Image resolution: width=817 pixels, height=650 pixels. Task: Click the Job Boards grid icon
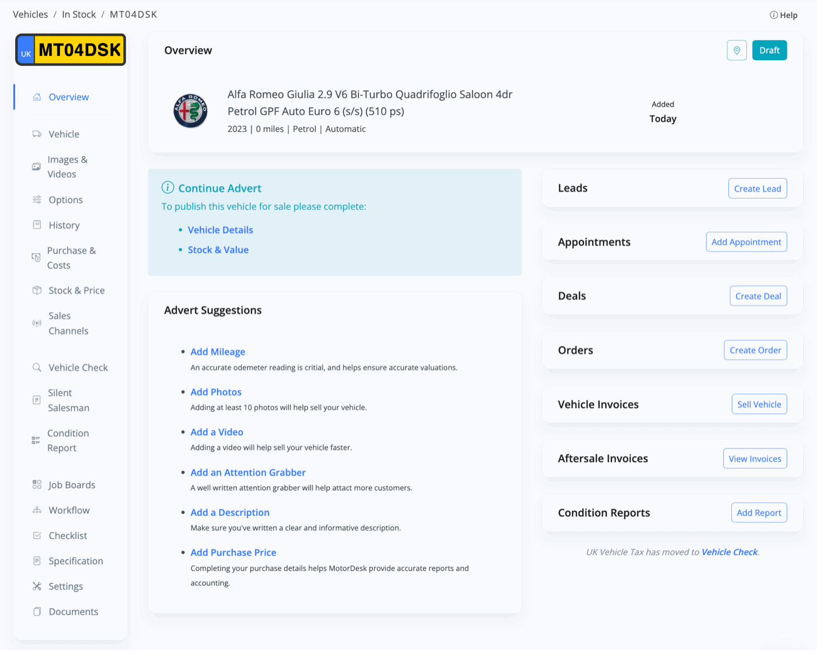coord(37,485)
